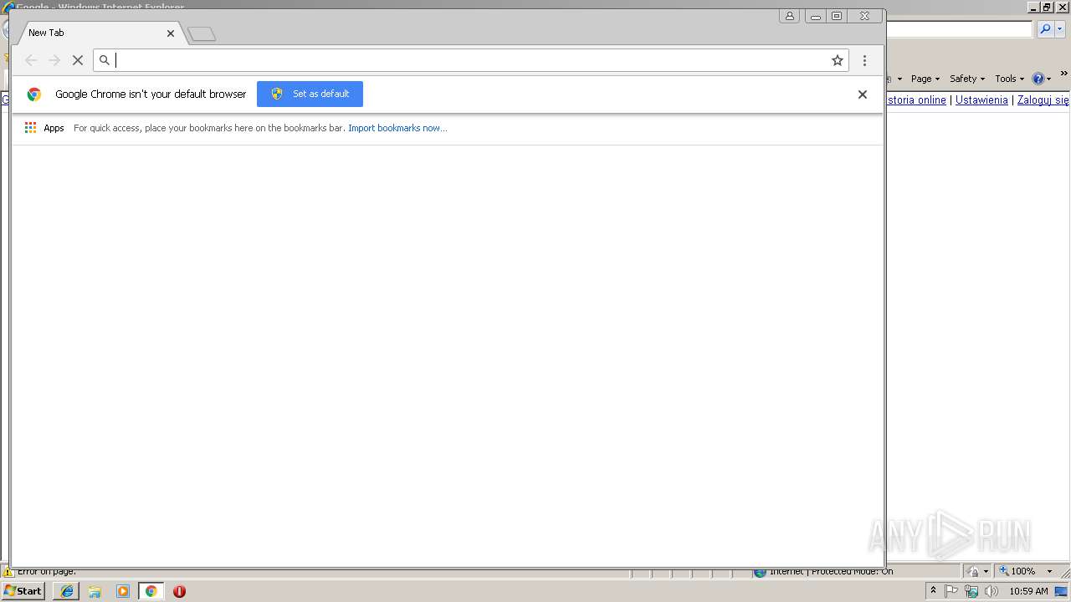The width and height of the screenshot is (1071, 602).
Task: Open IE zoom level dropdown arrow
Action: pos(1049,571)
